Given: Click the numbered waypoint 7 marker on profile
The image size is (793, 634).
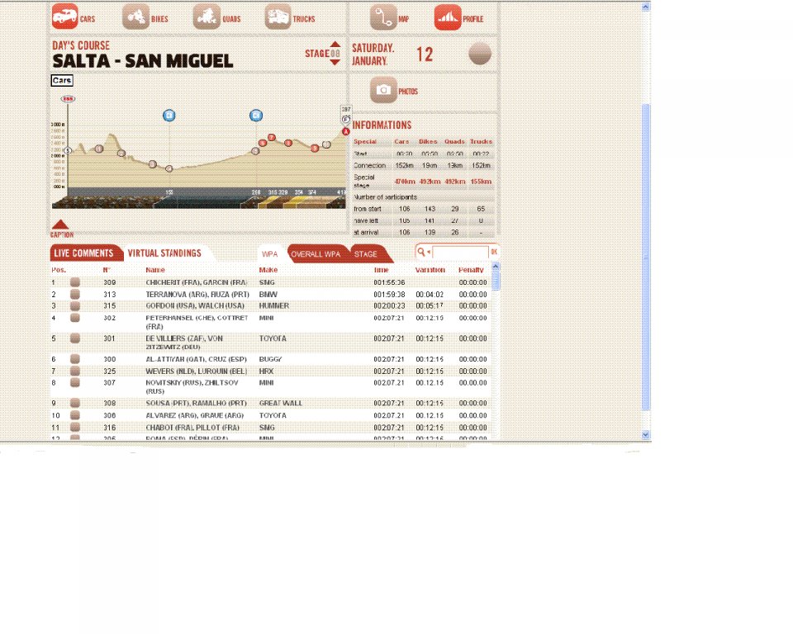Looking at the screenshot, I should point(272,138).
